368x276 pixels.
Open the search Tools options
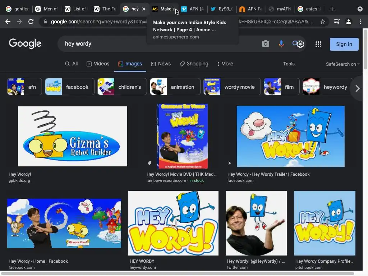[x=289, y=64]
